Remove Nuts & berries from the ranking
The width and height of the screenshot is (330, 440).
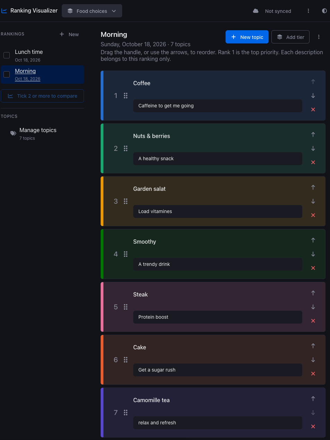pyautogui.click(x=313, y=162)
